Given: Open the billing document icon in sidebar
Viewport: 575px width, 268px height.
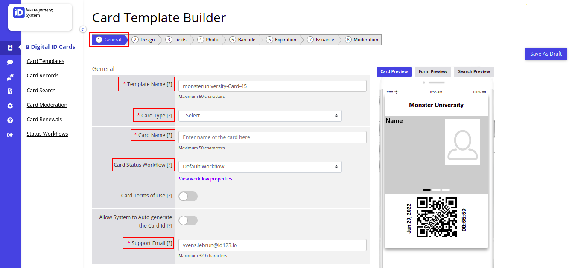Looking at the screenshot, I should click(x=11, y=91).
